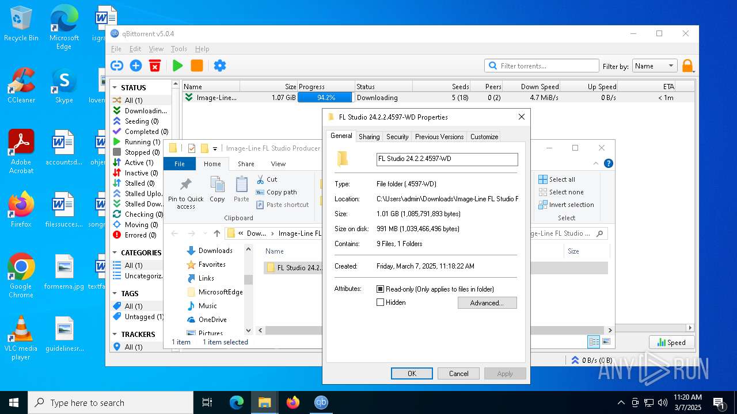Open the File menu in qBittorrent
737x414 pixels.
tap(116, 49)
